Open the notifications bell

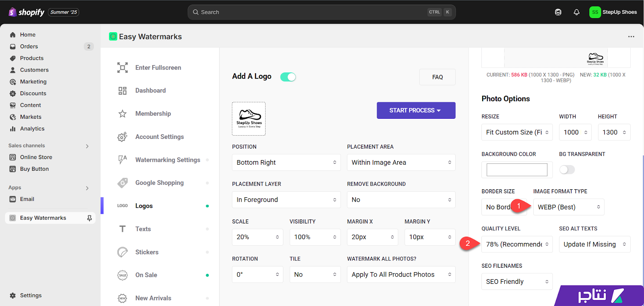click(576, 12)
